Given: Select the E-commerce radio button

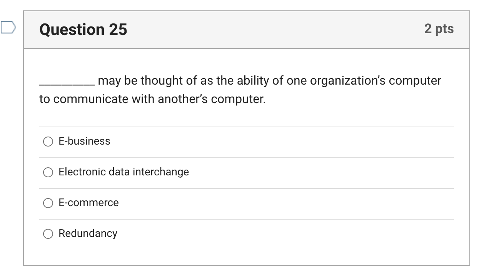Looking at the screenshot, I should [x=48, y=203].
